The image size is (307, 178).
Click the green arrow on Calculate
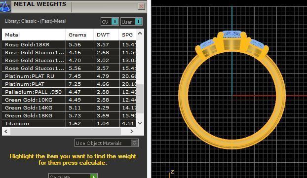point(94,176)
